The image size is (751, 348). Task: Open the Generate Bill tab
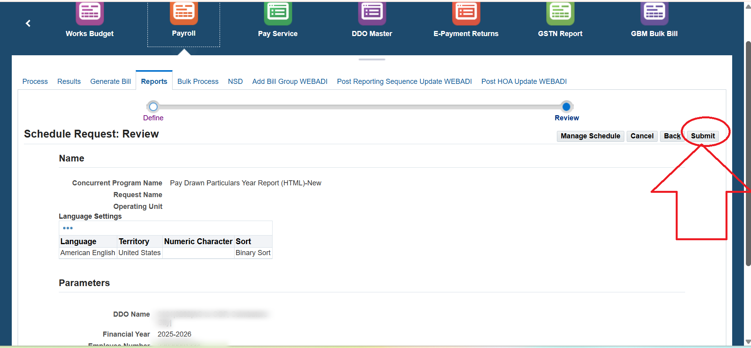pos(111,82)
